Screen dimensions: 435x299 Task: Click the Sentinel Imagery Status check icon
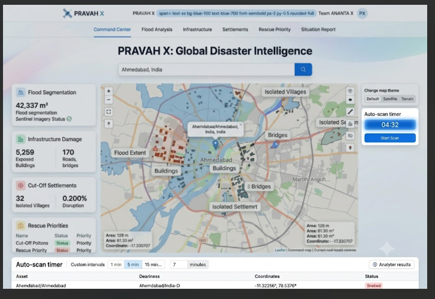tap(69, 119)
